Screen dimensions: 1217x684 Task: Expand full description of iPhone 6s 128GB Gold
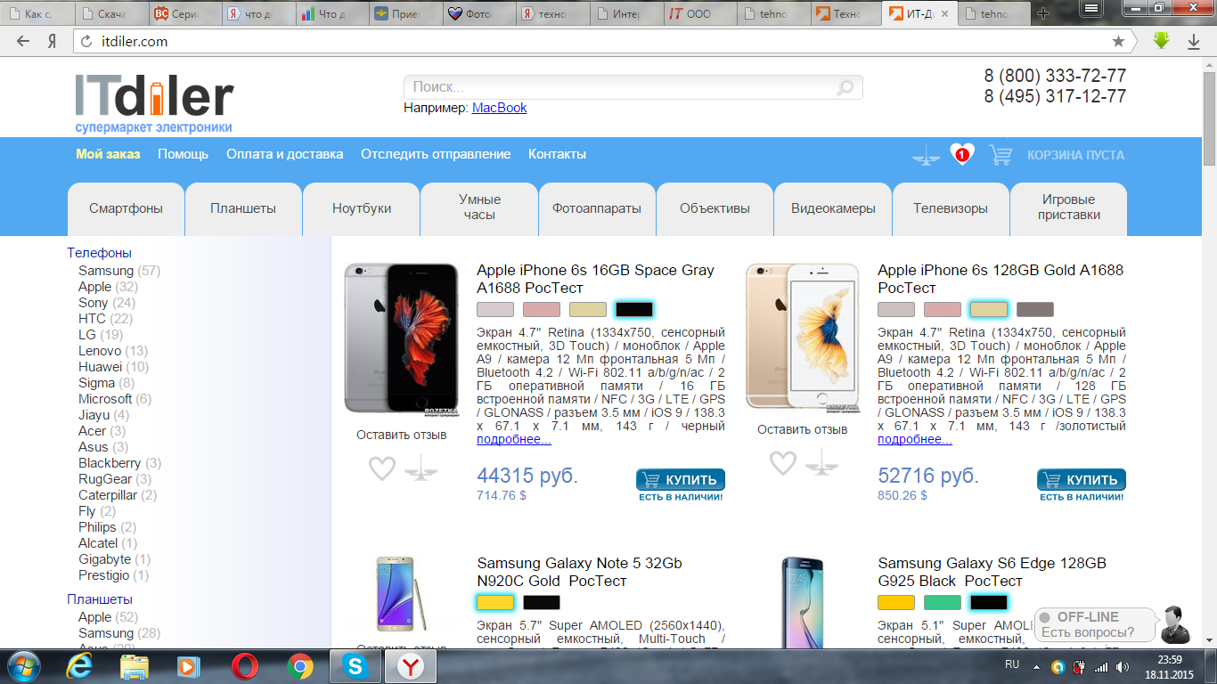click(x=914, y=440)
